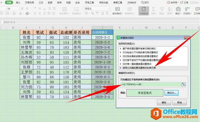Image resolution: width=200 pixels, height=122 pixels.
Task: Click the 筛选 filter funnel icon
Action: tap(162, 10)
